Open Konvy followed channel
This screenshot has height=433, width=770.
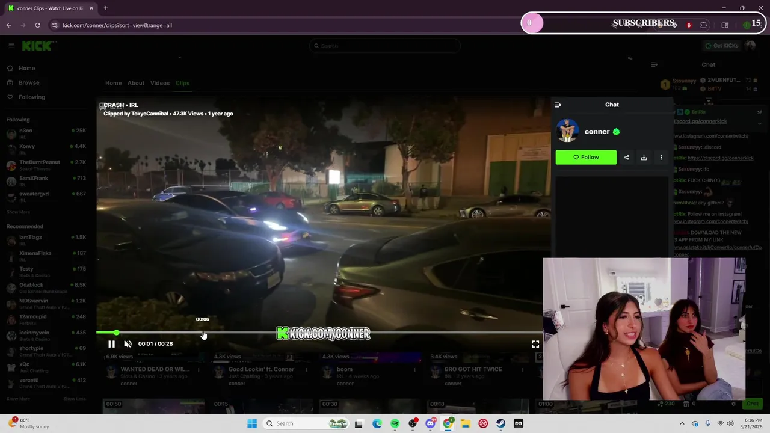click(x=46, y=149)
